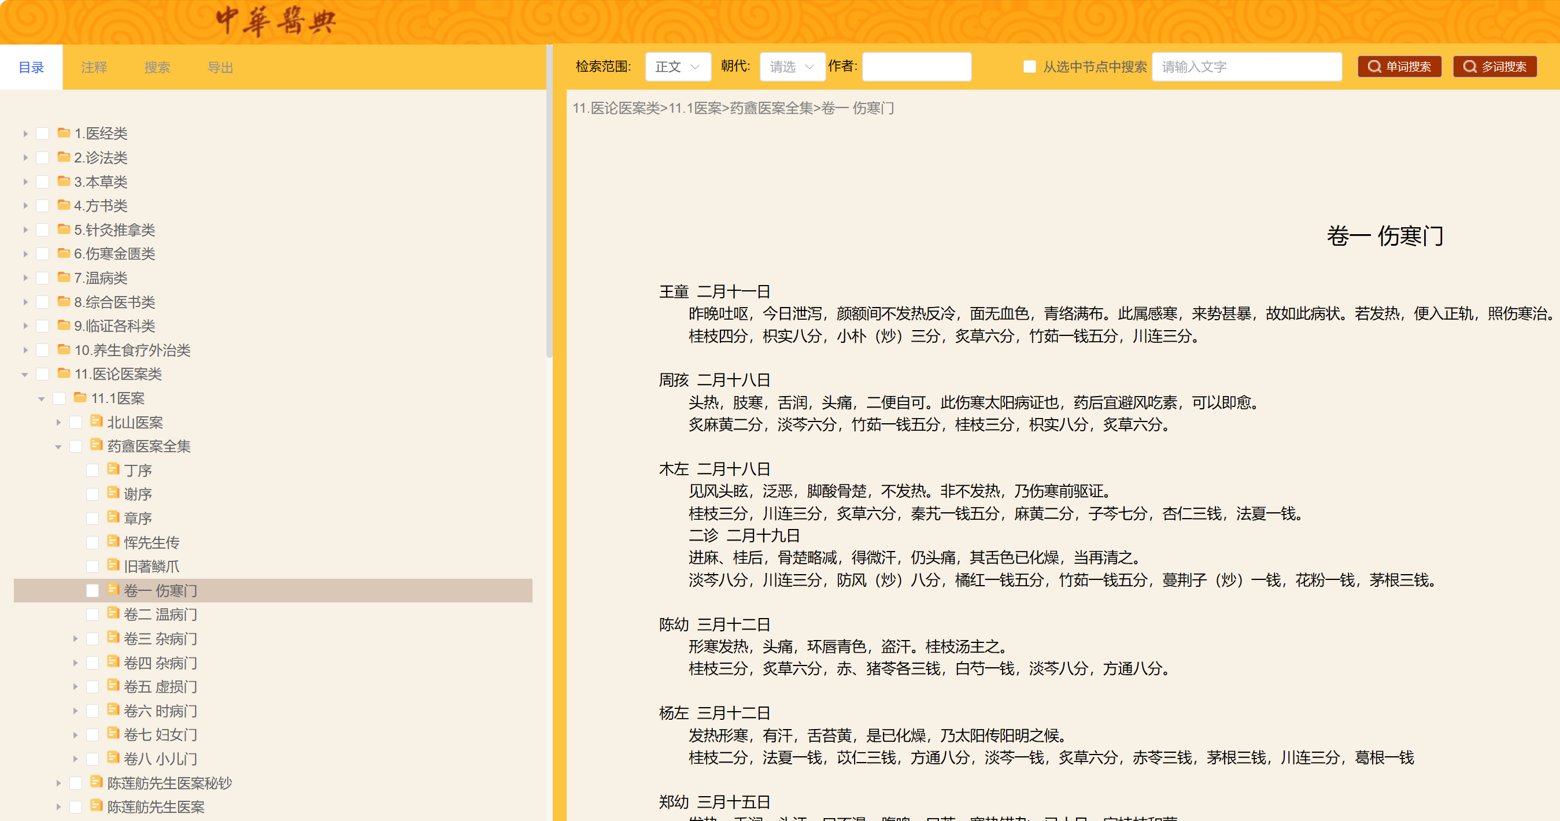This screenshot has height=821, width=1560.
Task: Check the box for 2.诊法类
Action: coord(42,158)
